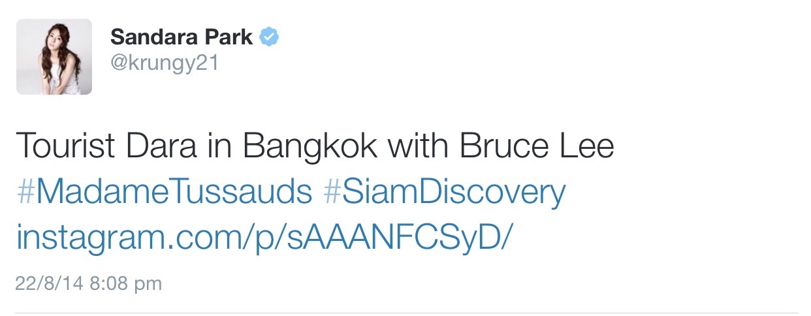
Task: Click the word "with" in the tweet
Action: (418, 146)
